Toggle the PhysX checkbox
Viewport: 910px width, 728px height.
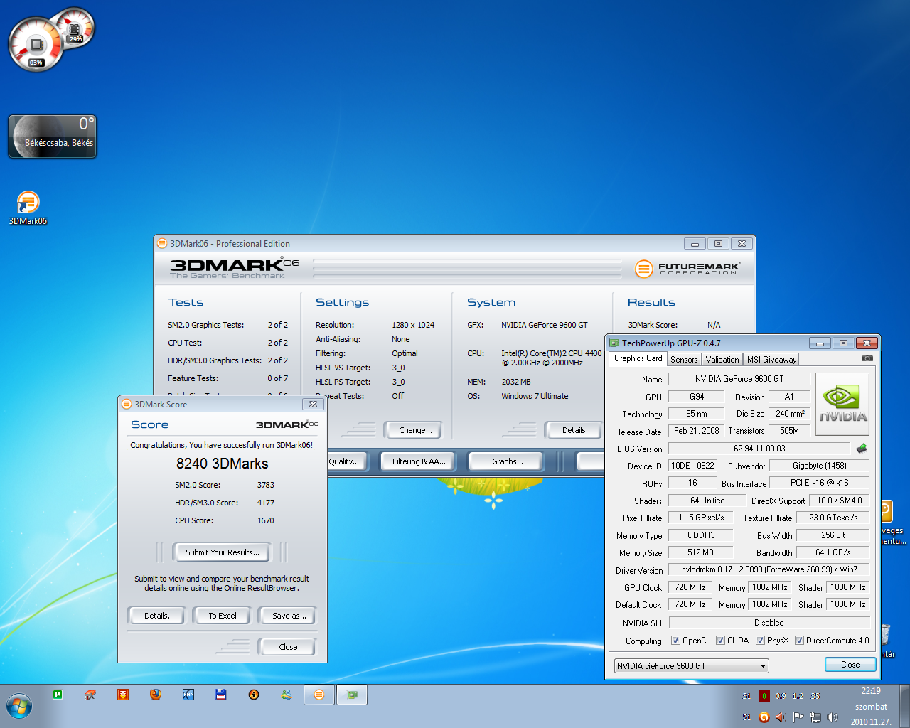[x=760, y=641]
